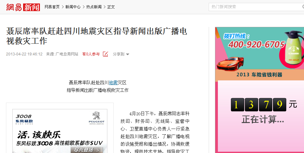The image size is (304, 153).
Task: Open the 分享到 share menu label
Action: (x=118, y=54)
